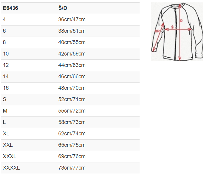
Task: Select the size XL row label
Action: click(6, 134)
